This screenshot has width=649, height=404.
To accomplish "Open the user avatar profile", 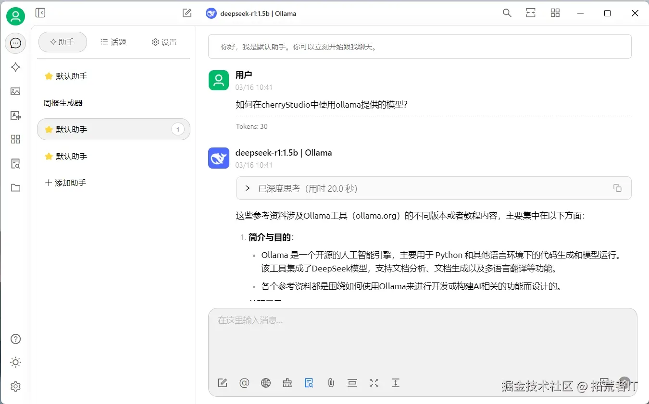I will point(15,17).
